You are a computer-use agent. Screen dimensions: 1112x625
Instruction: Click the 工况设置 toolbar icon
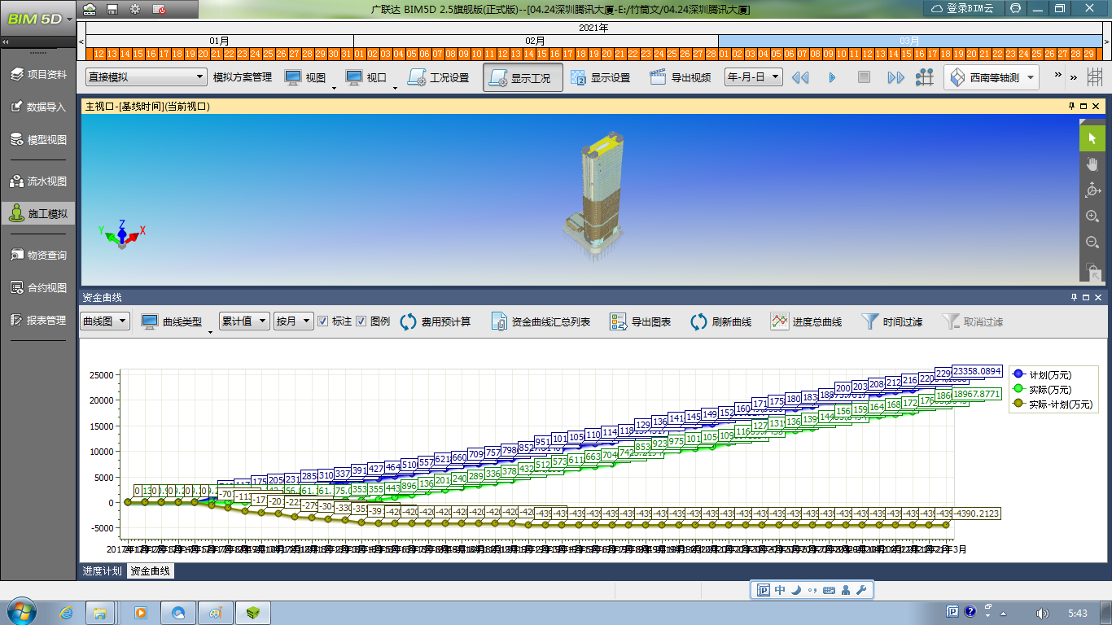click(x=417, y=78)
